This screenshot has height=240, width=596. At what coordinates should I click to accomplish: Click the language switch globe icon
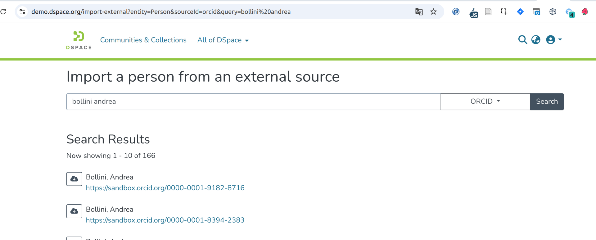pyautogui.click(x=536, y=40)
